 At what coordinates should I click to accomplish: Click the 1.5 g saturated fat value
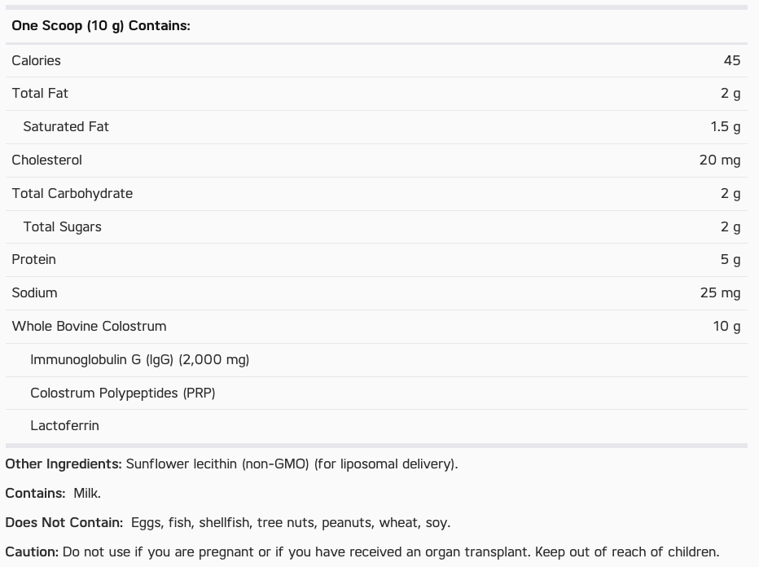pyautogui.click(x=725, y=126)
